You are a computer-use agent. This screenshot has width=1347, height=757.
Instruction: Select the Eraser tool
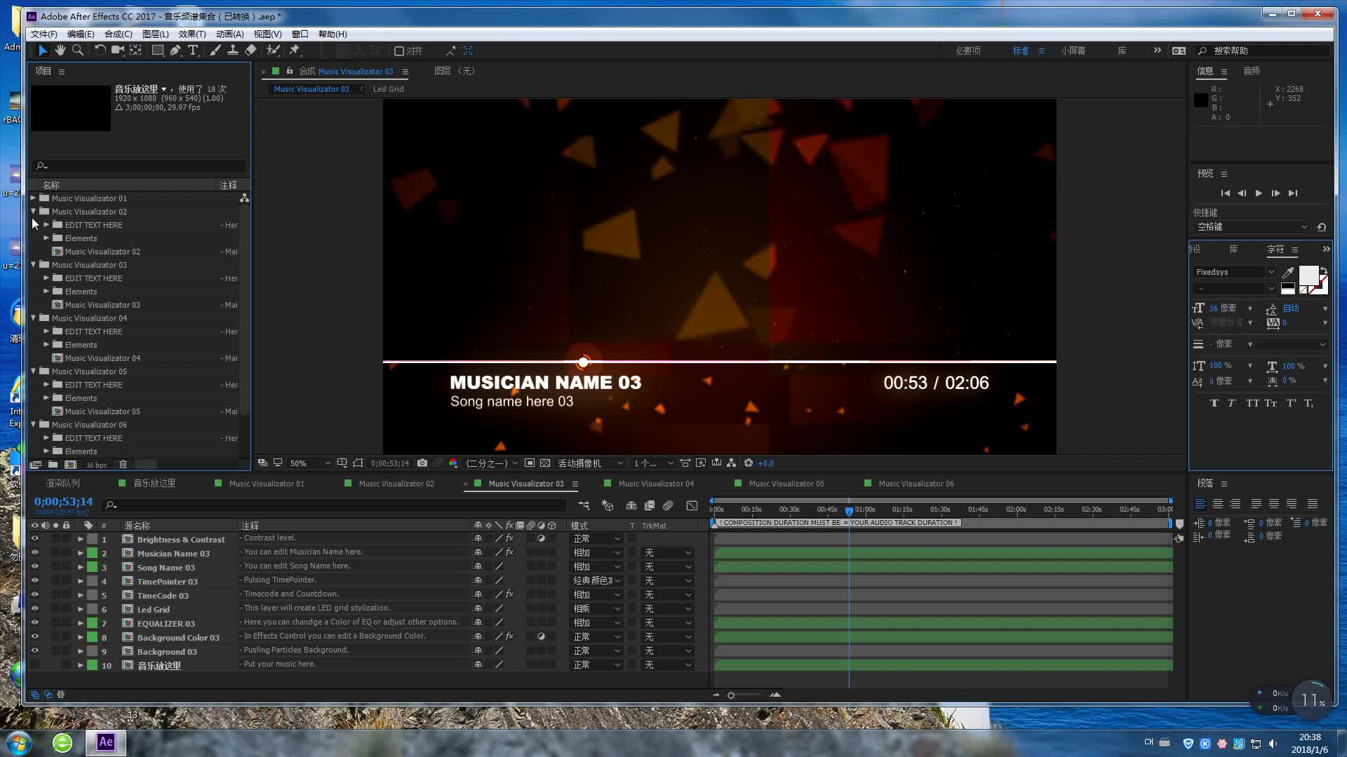point(250,50)
